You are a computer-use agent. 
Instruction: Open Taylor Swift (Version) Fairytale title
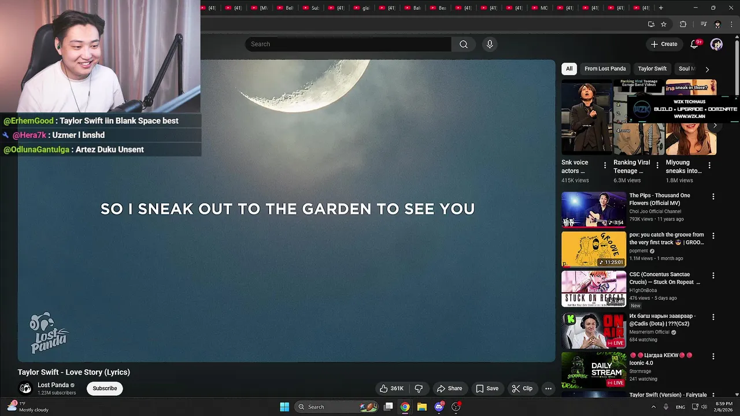pyautogui.click(x=668, y=395)
